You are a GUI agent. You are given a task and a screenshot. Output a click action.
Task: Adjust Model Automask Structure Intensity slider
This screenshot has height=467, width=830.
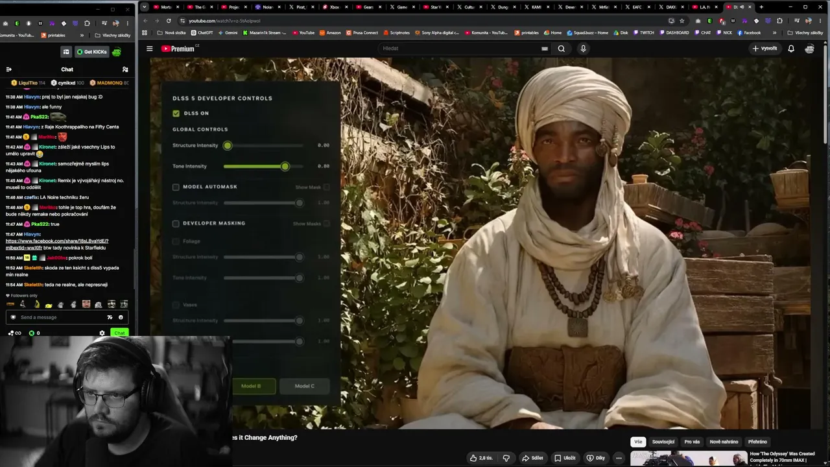(x=263, y=203)
